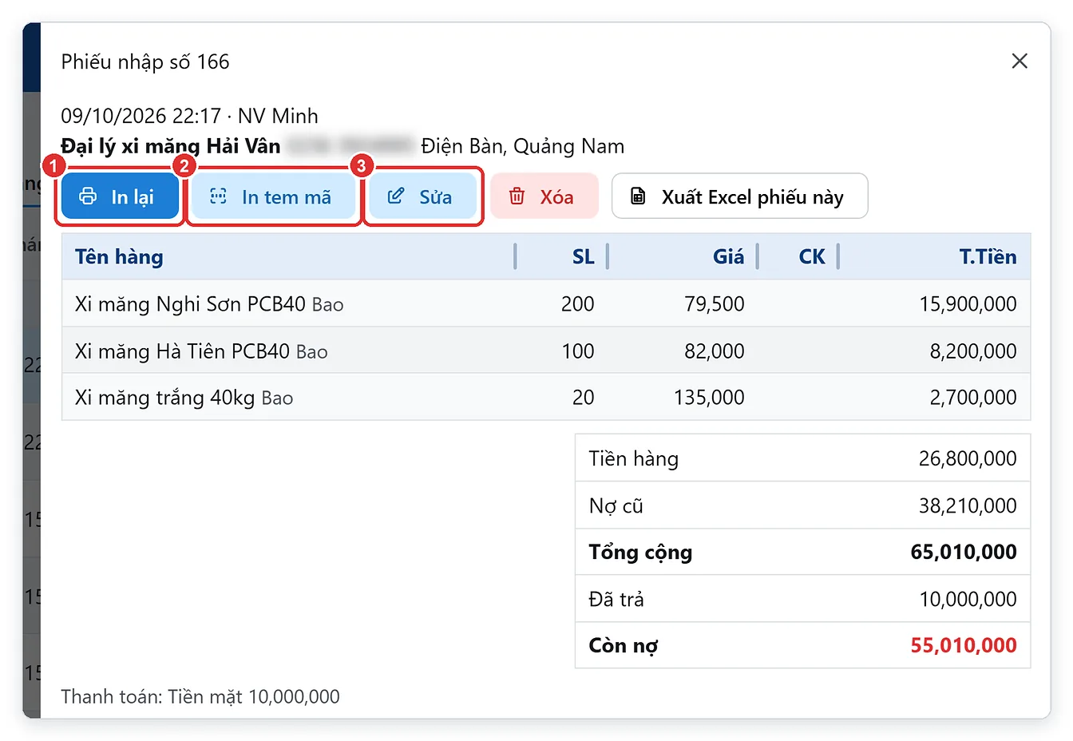The height and width of the screenshot is (741, 1073).
Task: Click Tổng cộng value 65,010,000
Action: pos(964,552)
